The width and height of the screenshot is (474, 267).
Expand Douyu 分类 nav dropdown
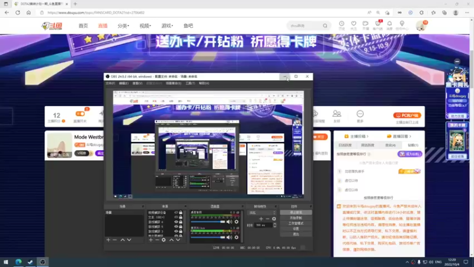pyautogui.click(x=123, y=26)
